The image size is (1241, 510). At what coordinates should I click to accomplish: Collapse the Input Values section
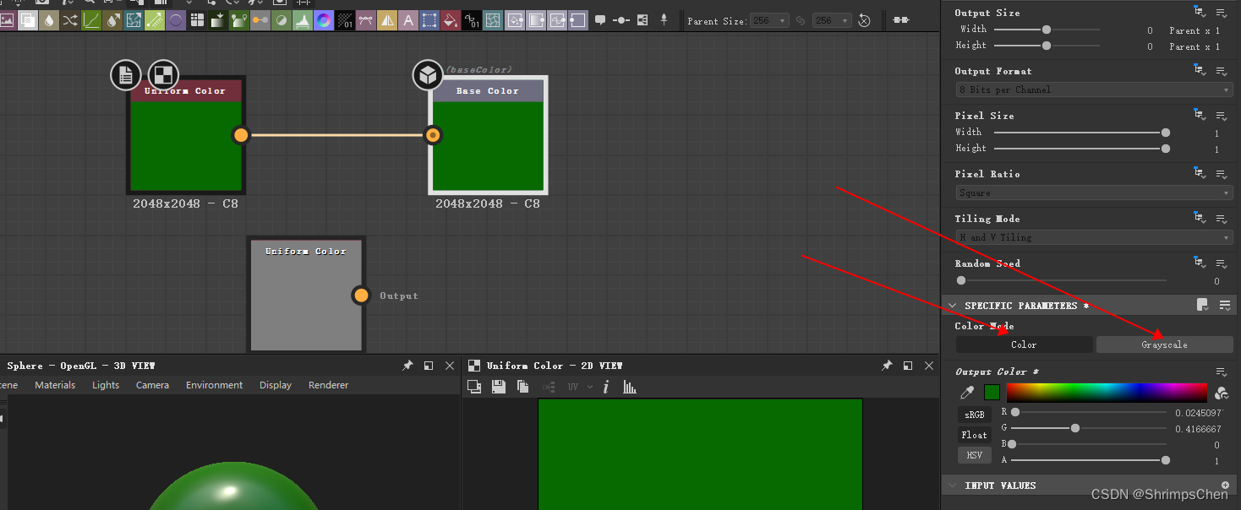point(953,486)
